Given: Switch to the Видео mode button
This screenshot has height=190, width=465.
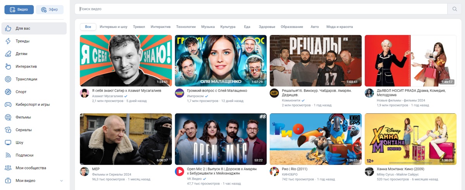Looking at the screenshot, I should point(19,10).
